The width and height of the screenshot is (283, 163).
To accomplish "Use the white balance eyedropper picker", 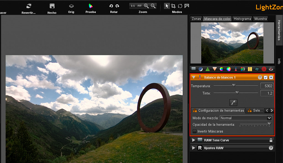I will point(233,102).
